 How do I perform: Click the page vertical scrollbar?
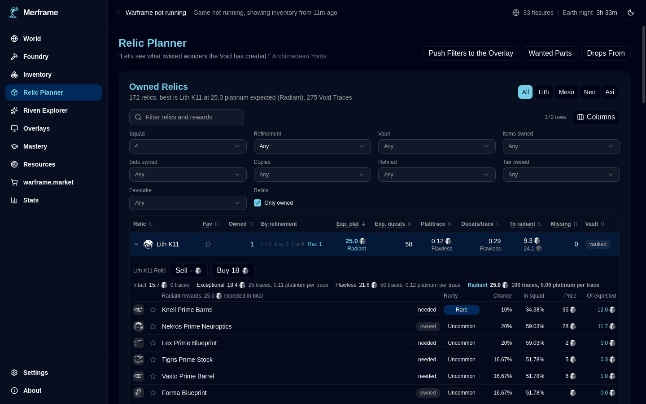[x=644, y=65]
